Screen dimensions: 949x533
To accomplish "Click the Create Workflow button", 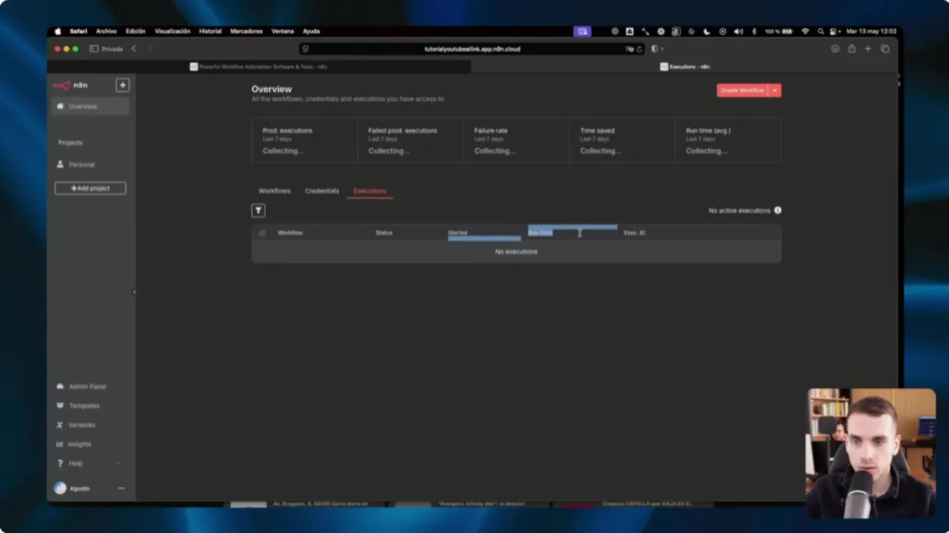I will 742,90.
